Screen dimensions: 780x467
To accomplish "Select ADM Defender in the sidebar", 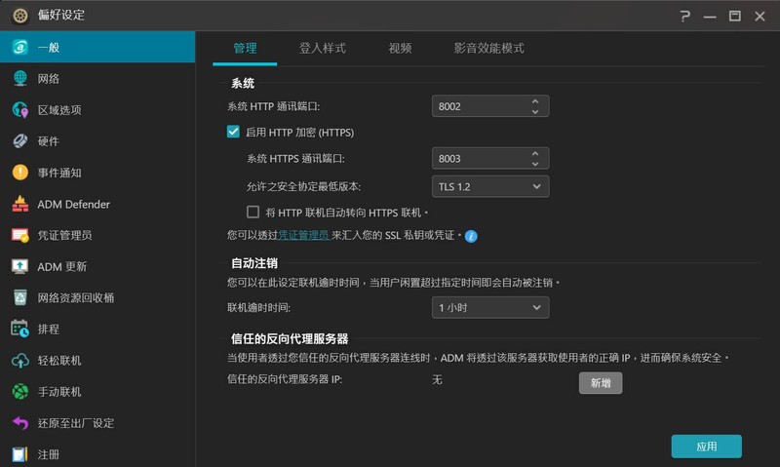I will point(97,204).
